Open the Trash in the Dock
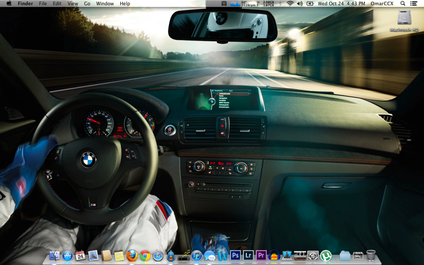Screen dimensions: 424x265 371,255
